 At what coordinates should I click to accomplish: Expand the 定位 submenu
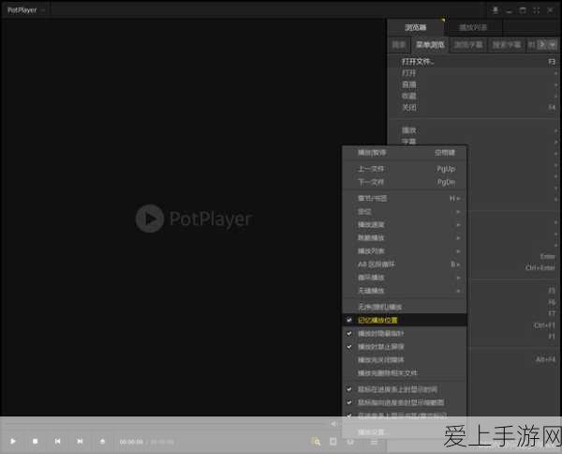(x=405, y=211)
